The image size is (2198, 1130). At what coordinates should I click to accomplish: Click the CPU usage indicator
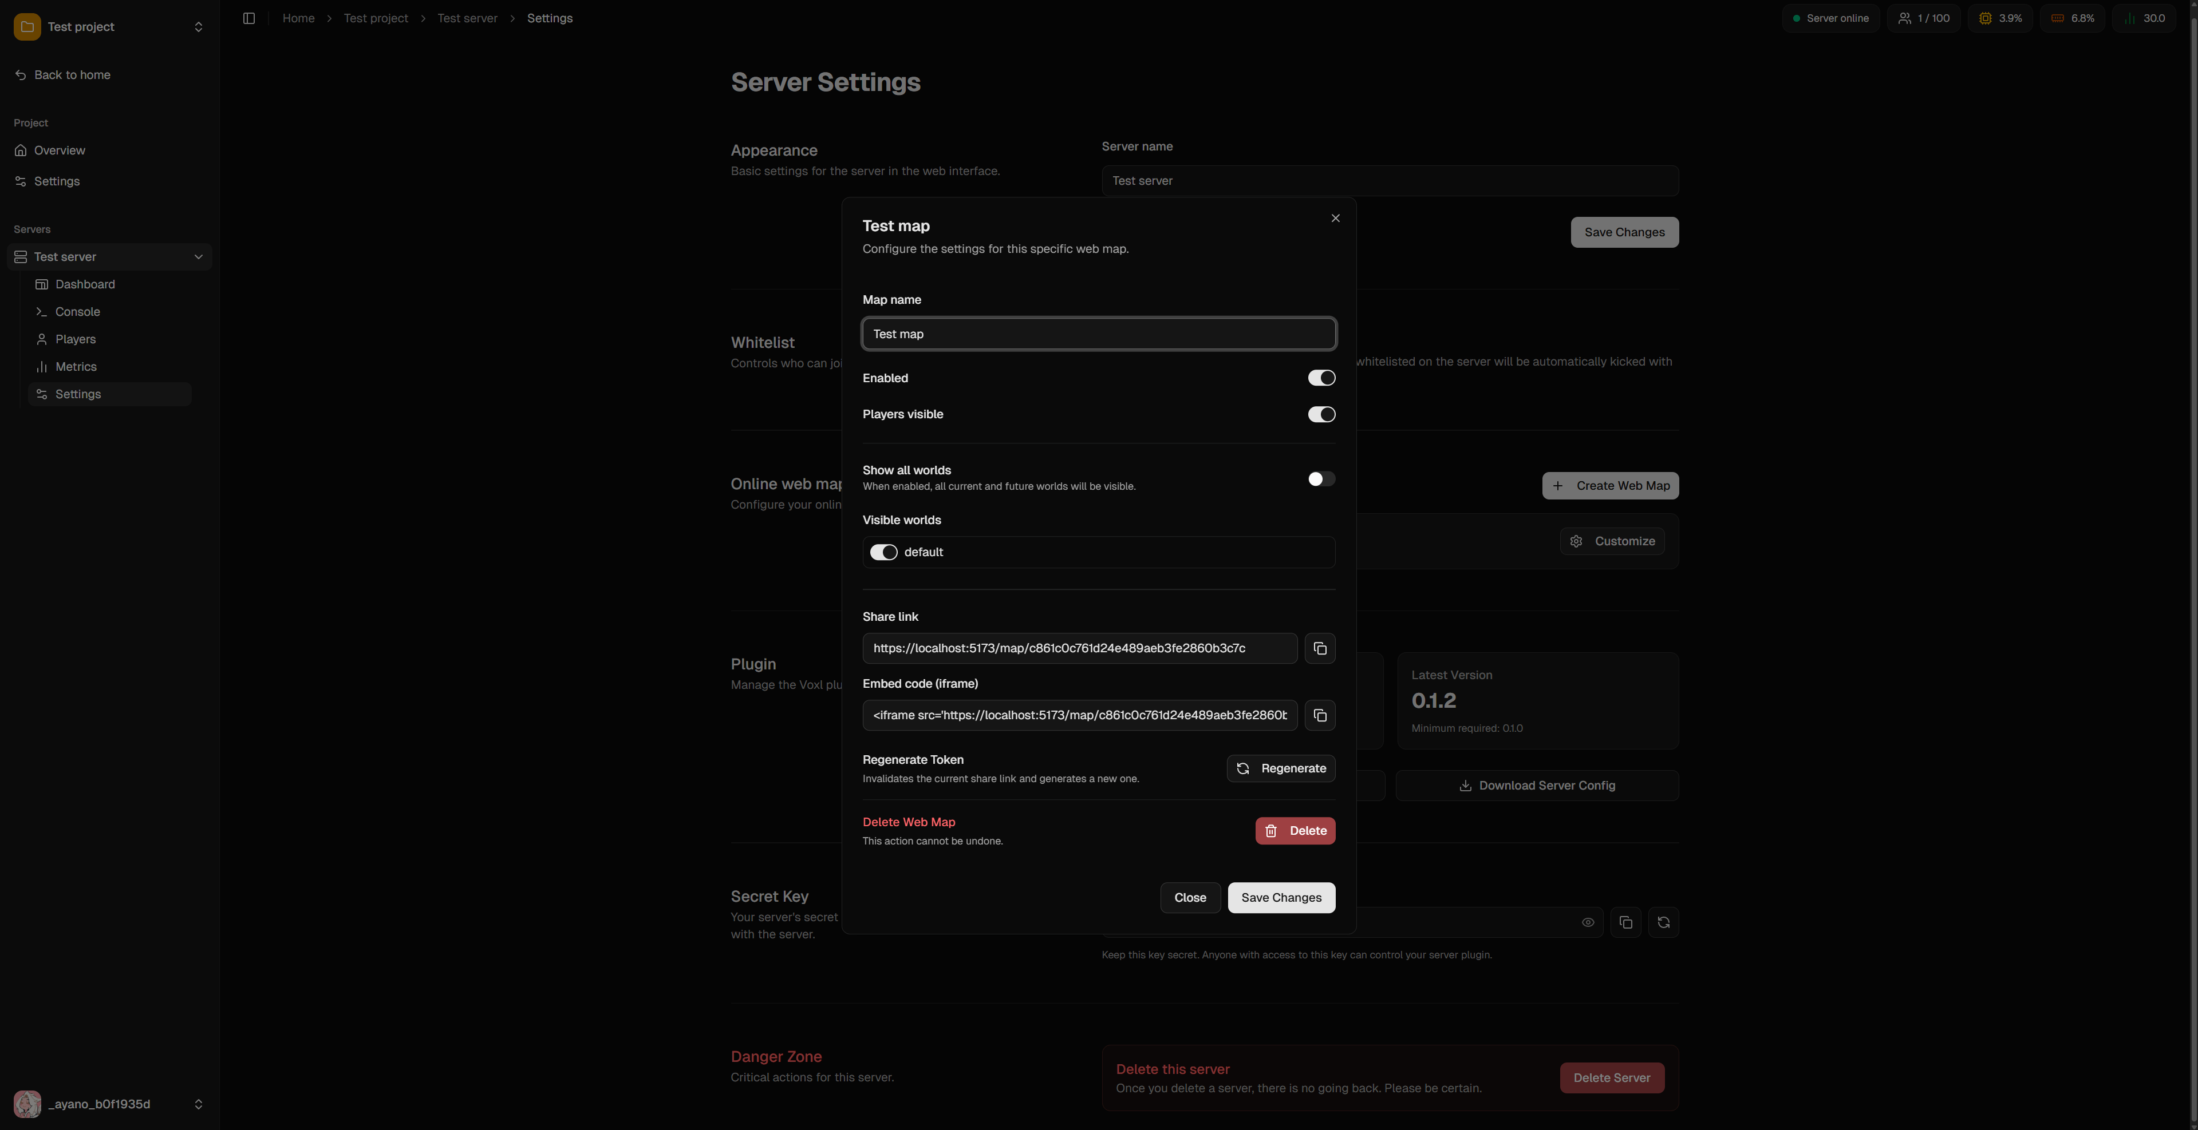pos(2000,18)
